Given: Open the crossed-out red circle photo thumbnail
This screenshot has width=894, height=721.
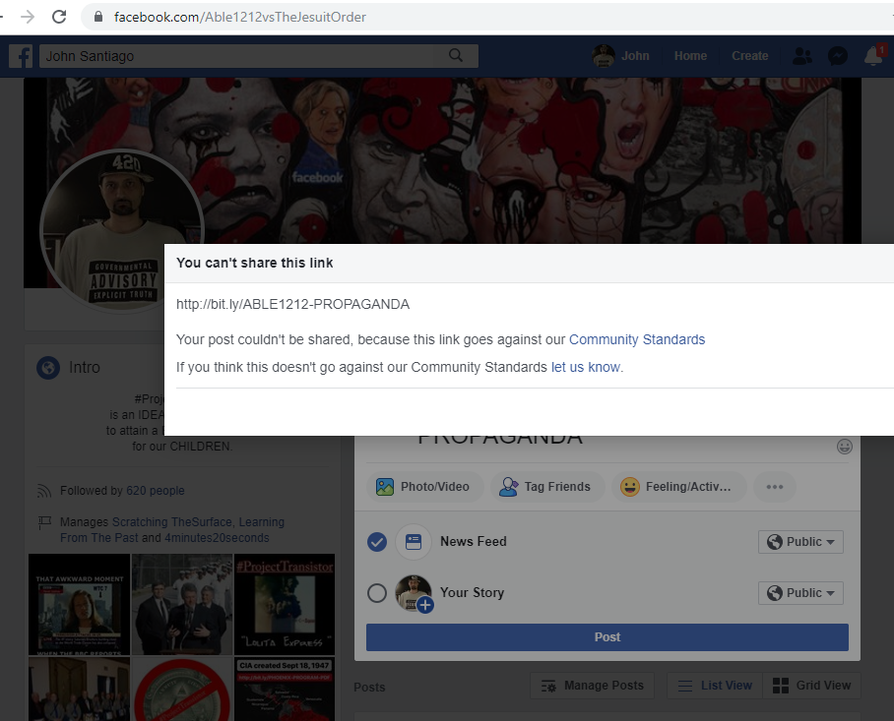Looking at the screenshot, I should point(182,690).
